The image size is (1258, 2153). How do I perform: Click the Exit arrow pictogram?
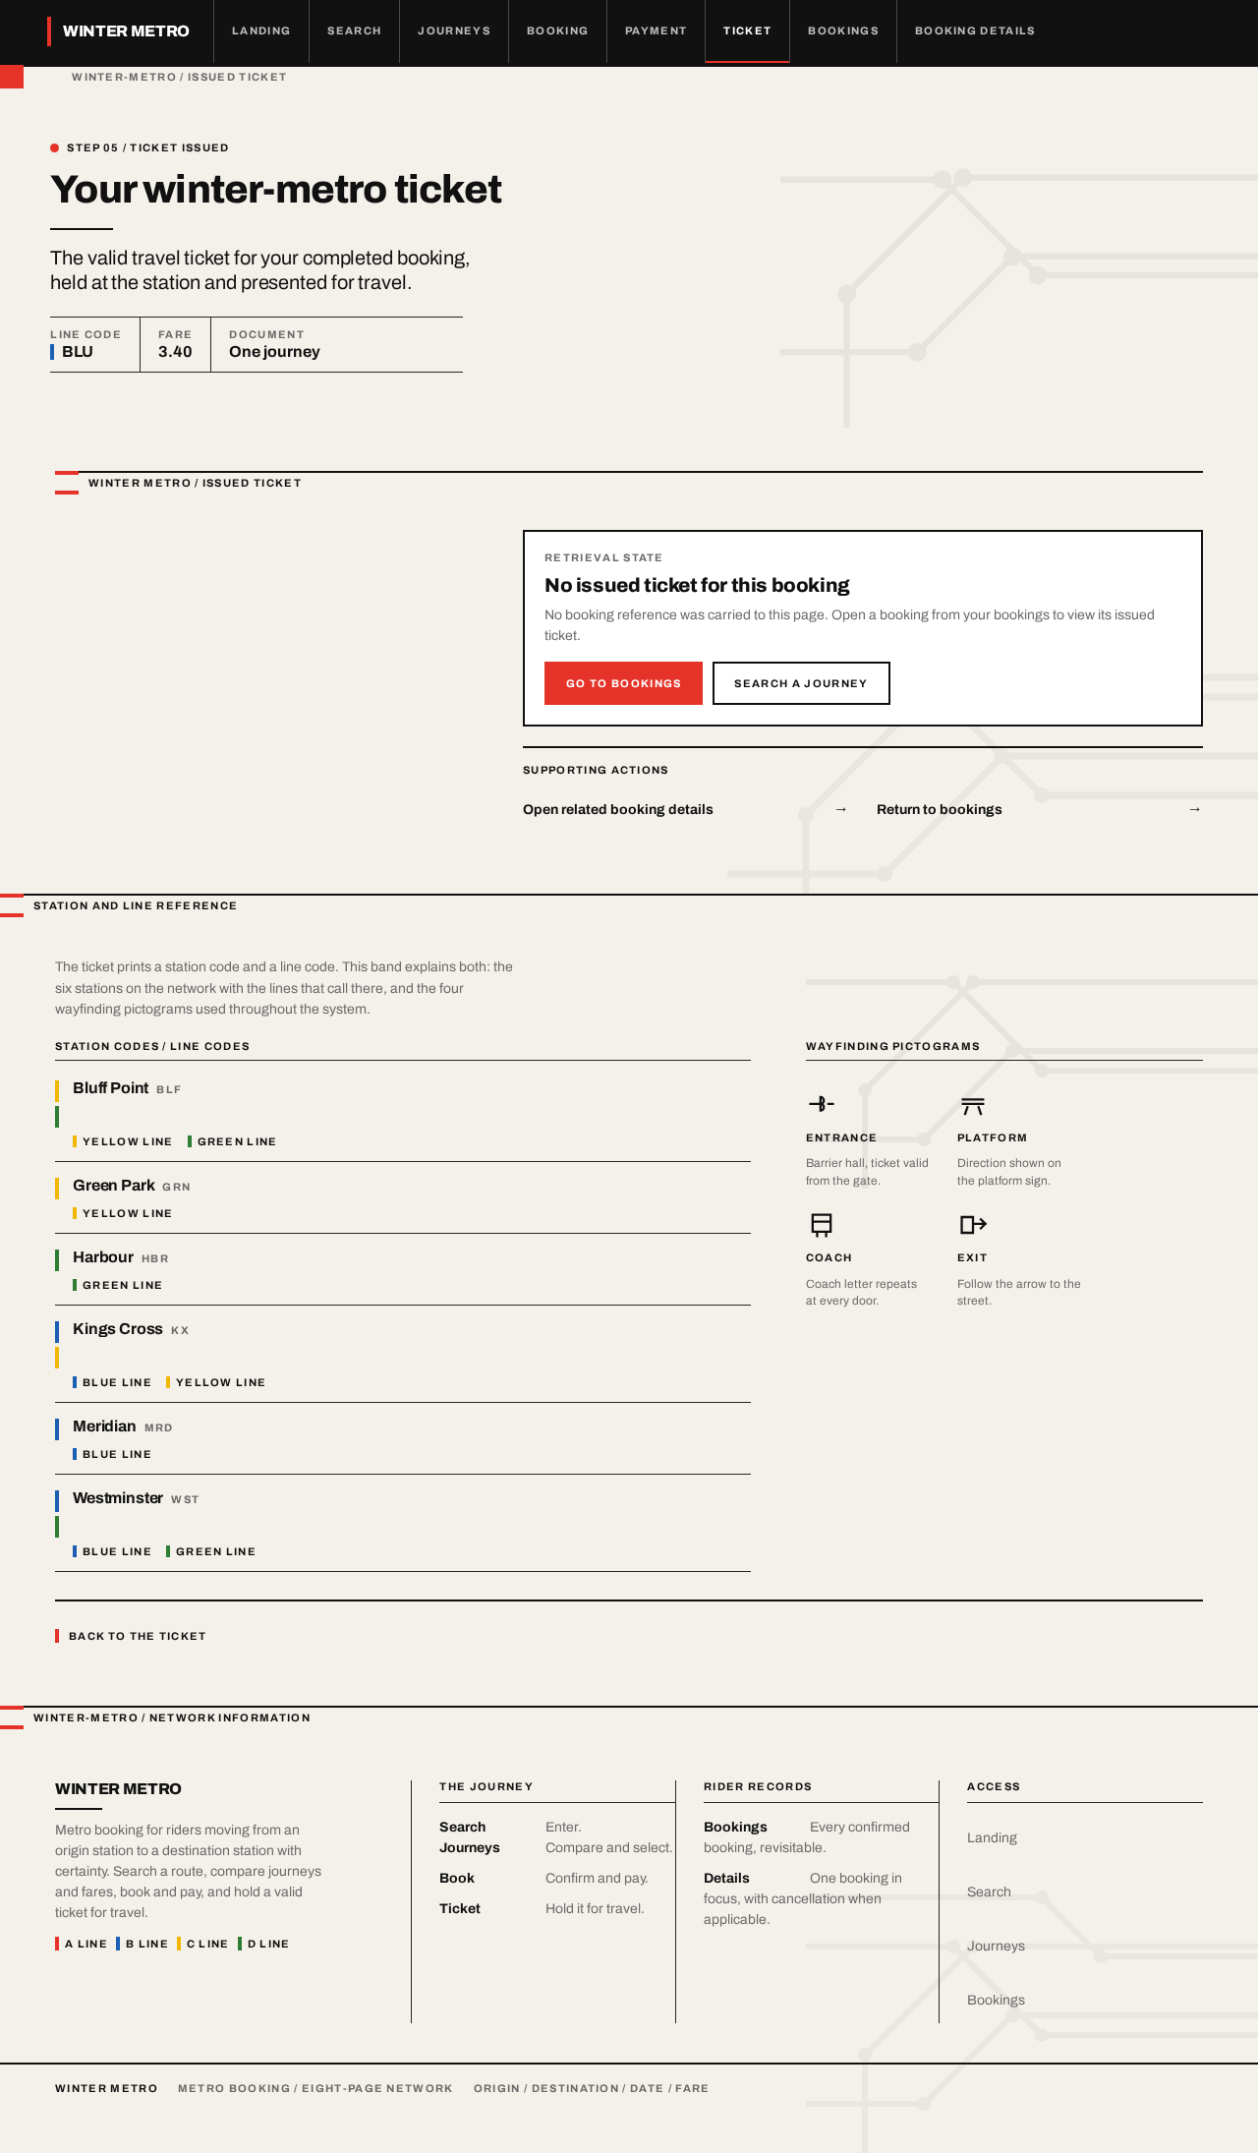pos(973,1225)
